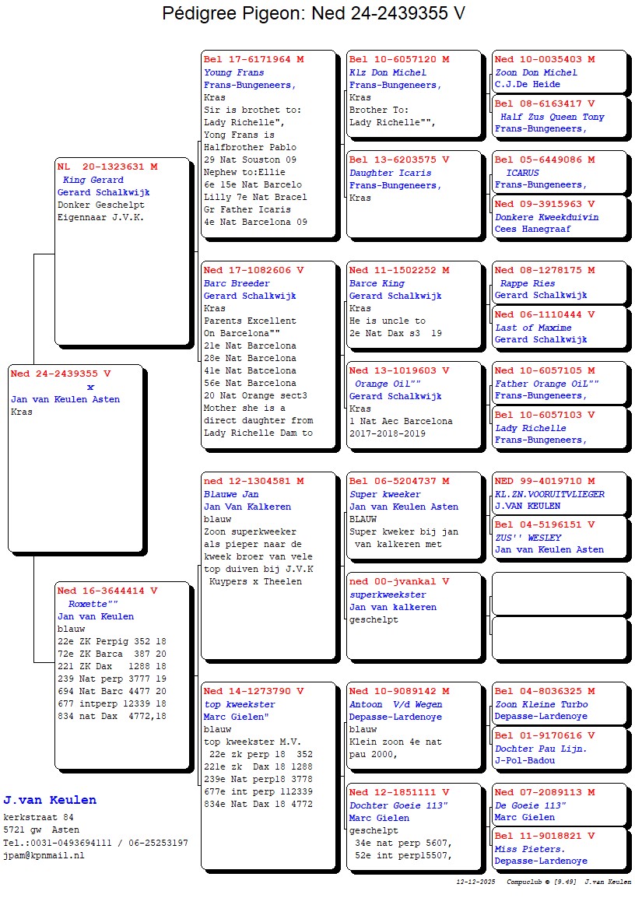Select Klz Don Michel ancestor box
Screen dimensions: 635x912
[414, 92]
